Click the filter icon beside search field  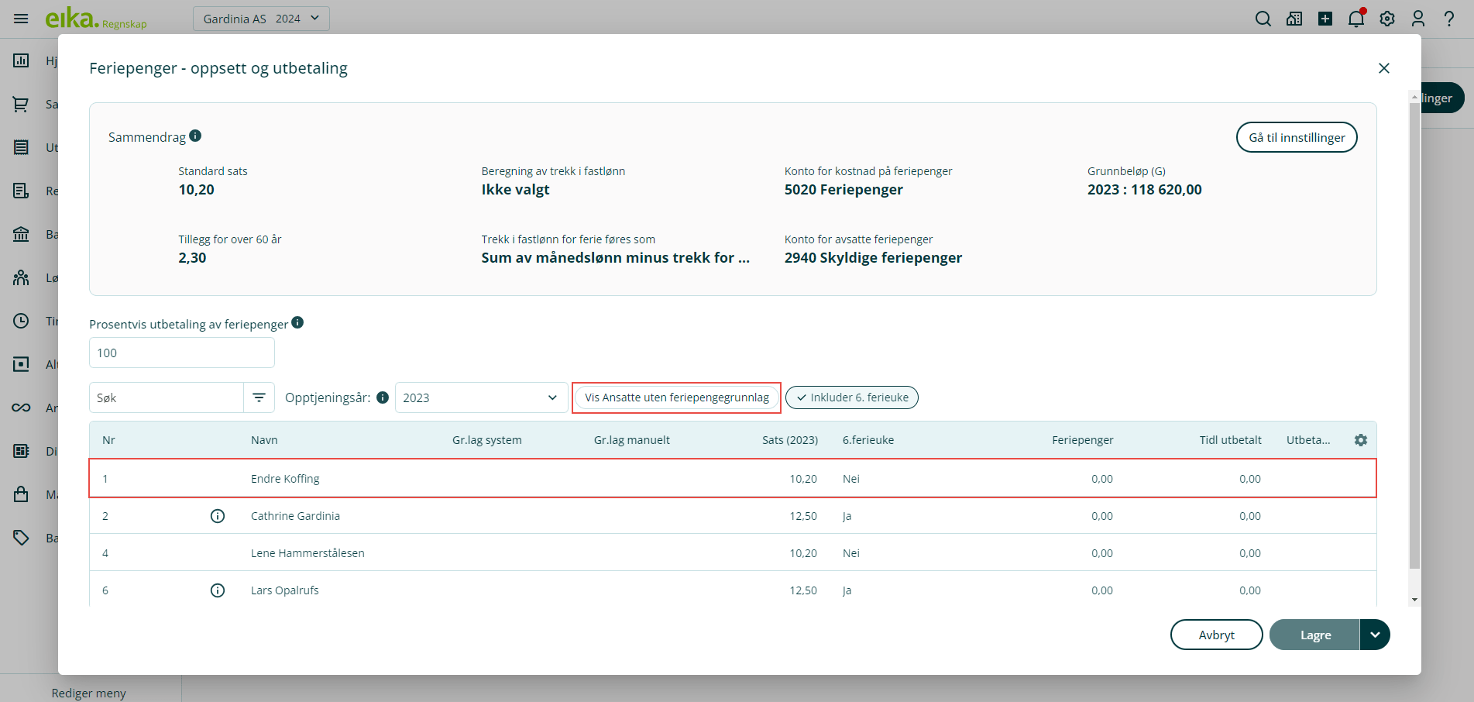pyautogui.click(x=259, y=397)
